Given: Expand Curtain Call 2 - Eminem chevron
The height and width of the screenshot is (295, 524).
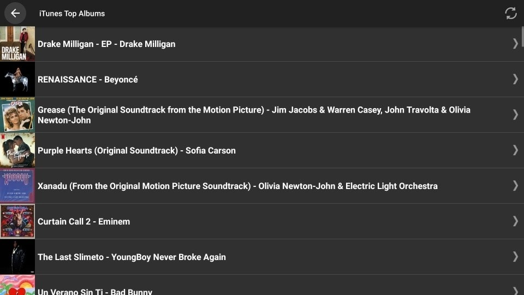Looking at the screenshot, I should point(515,221).
